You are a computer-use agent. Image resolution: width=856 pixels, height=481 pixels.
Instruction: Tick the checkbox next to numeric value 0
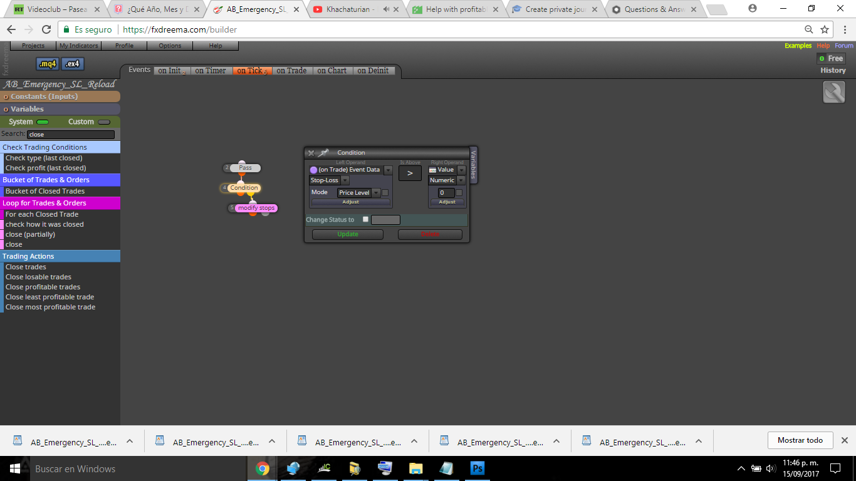coord(459,193)
